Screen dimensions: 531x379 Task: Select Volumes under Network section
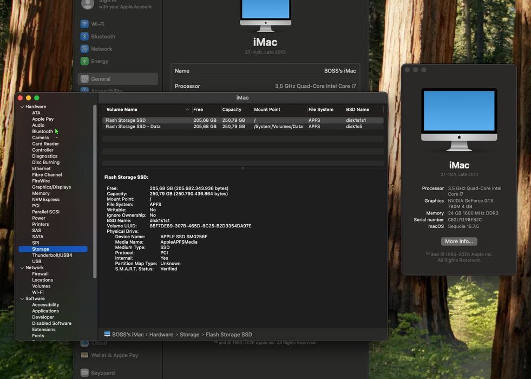coord(41,286)
